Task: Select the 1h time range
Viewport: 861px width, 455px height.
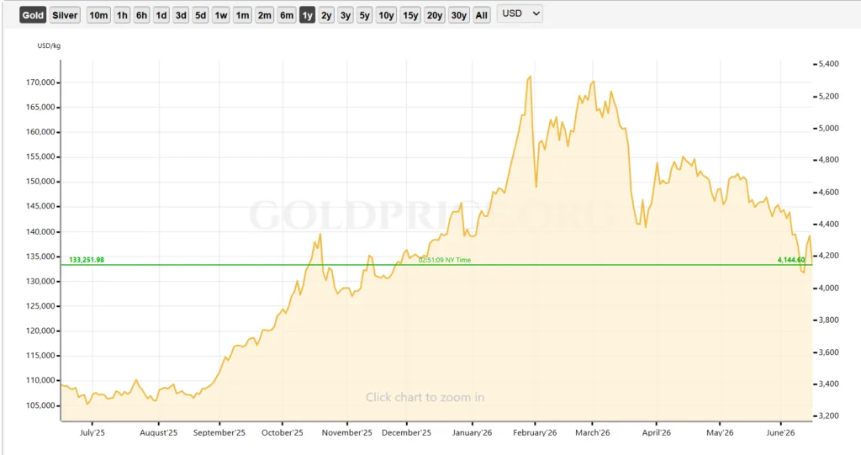Action: coord(122,15)
